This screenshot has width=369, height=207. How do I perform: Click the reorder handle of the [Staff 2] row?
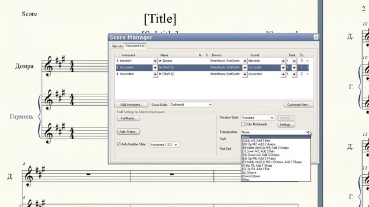pyautogui.click(x=118, y=74)
